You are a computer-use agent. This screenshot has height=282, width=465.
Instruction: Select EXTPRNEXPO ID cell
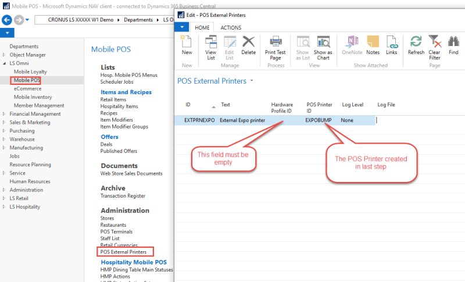click(199, 120)
